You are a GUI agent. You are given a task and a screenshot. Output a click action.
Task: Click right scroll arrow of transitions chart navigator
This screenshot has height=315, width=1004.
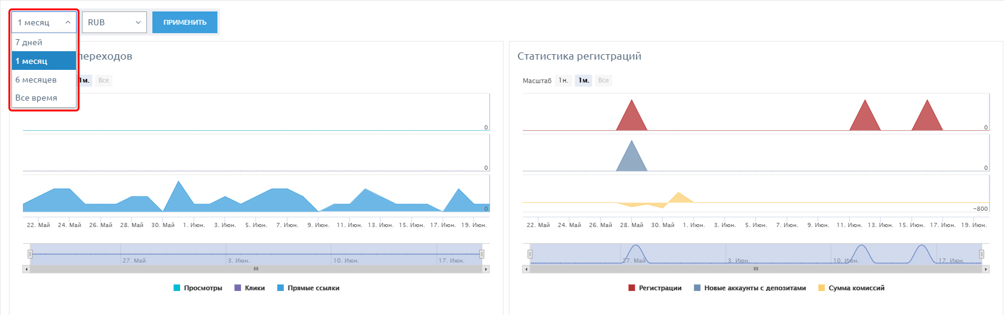tap(486, 269)
